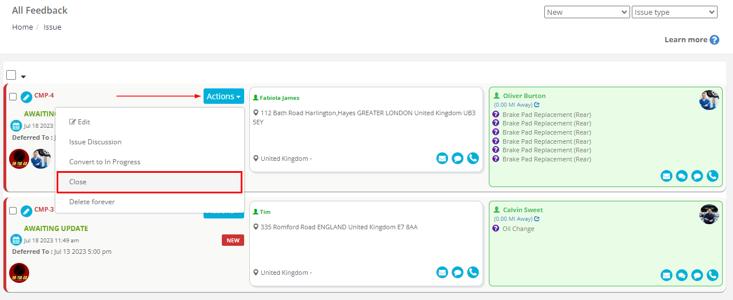Open issue CMP-3 link

coord(44,209)
